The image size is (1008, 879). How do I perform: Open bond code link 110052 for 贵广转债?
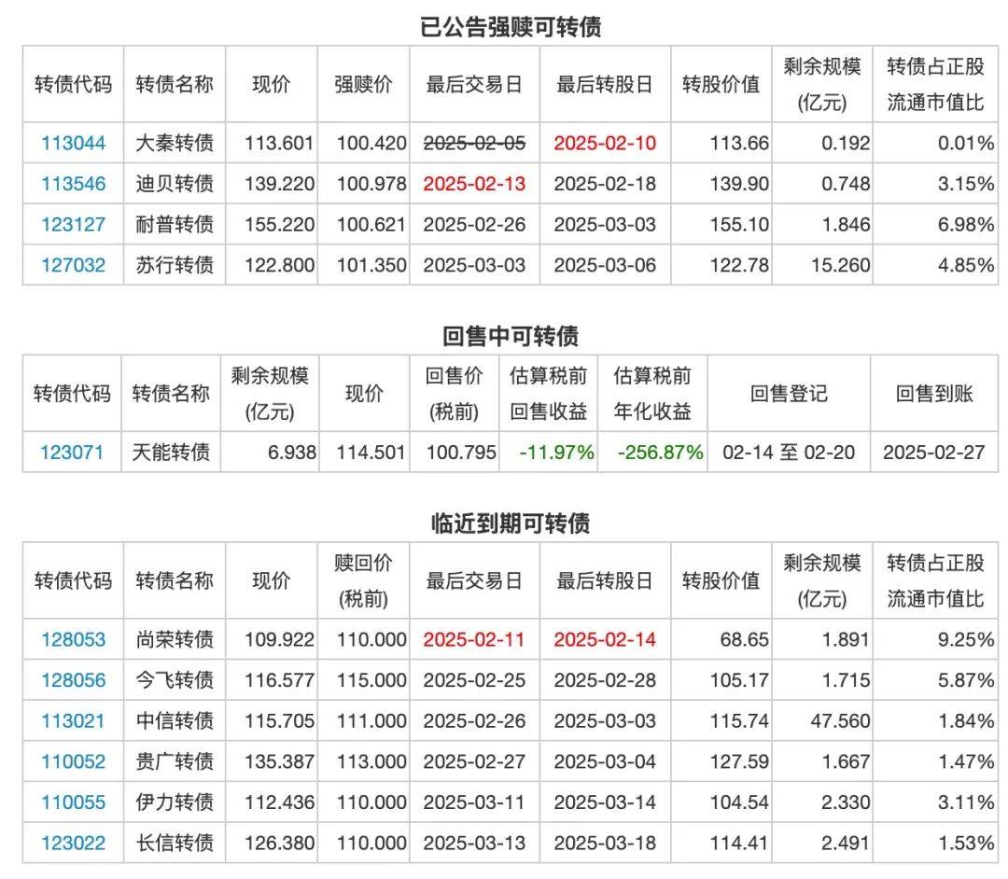[x=72, y=760]
